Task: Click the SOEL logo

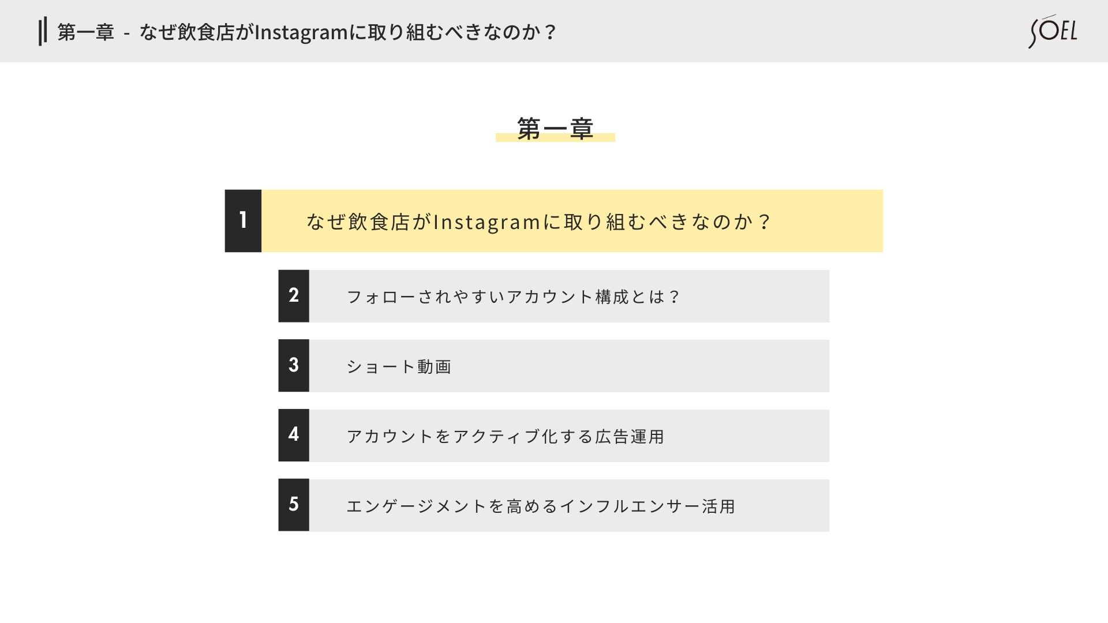Action: [x=1053, y=31]
